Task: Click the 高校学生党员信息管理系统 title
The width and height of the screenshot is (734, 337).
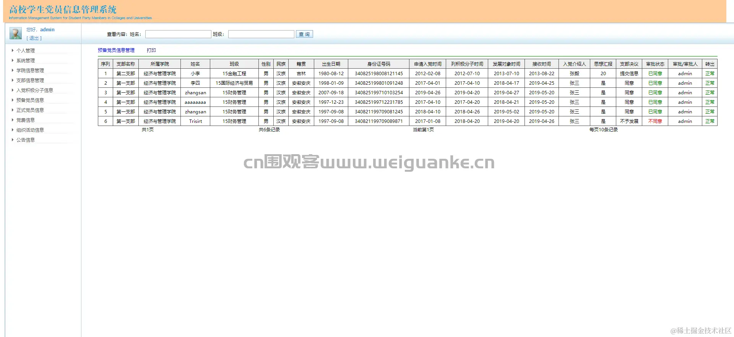Action: (63, 9)
